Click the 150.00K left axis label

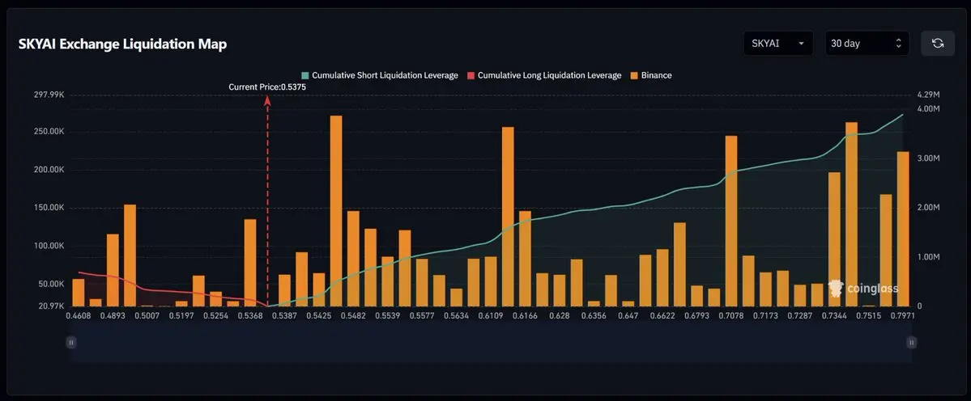[49, 209]
